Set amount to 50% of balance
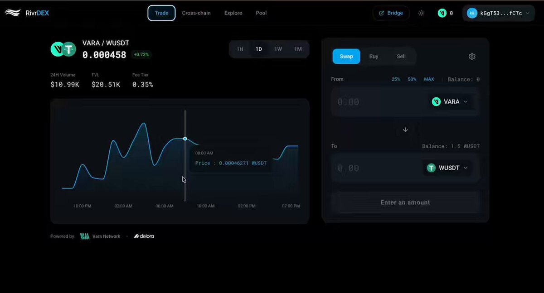The width and height of the screenshot is (544, 293). 412,79
